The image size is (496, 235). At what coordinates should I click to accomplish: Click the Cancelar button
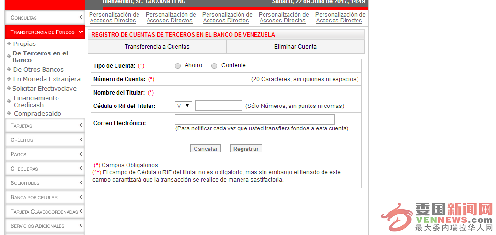(206, 149)
